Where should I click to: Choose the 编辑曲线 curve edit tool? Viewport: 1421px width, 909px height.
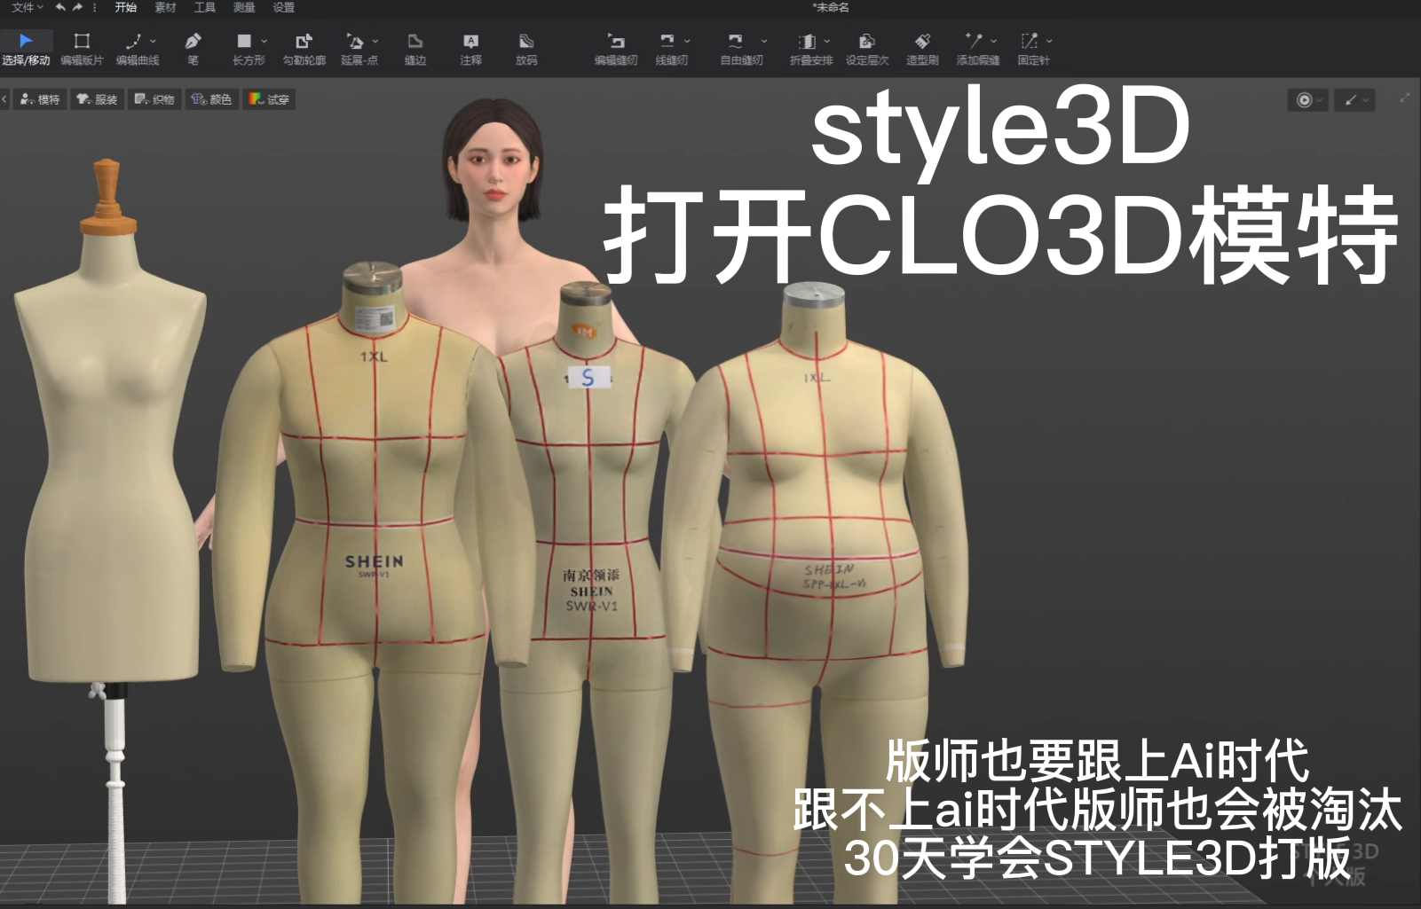click(x=135, y=49)
